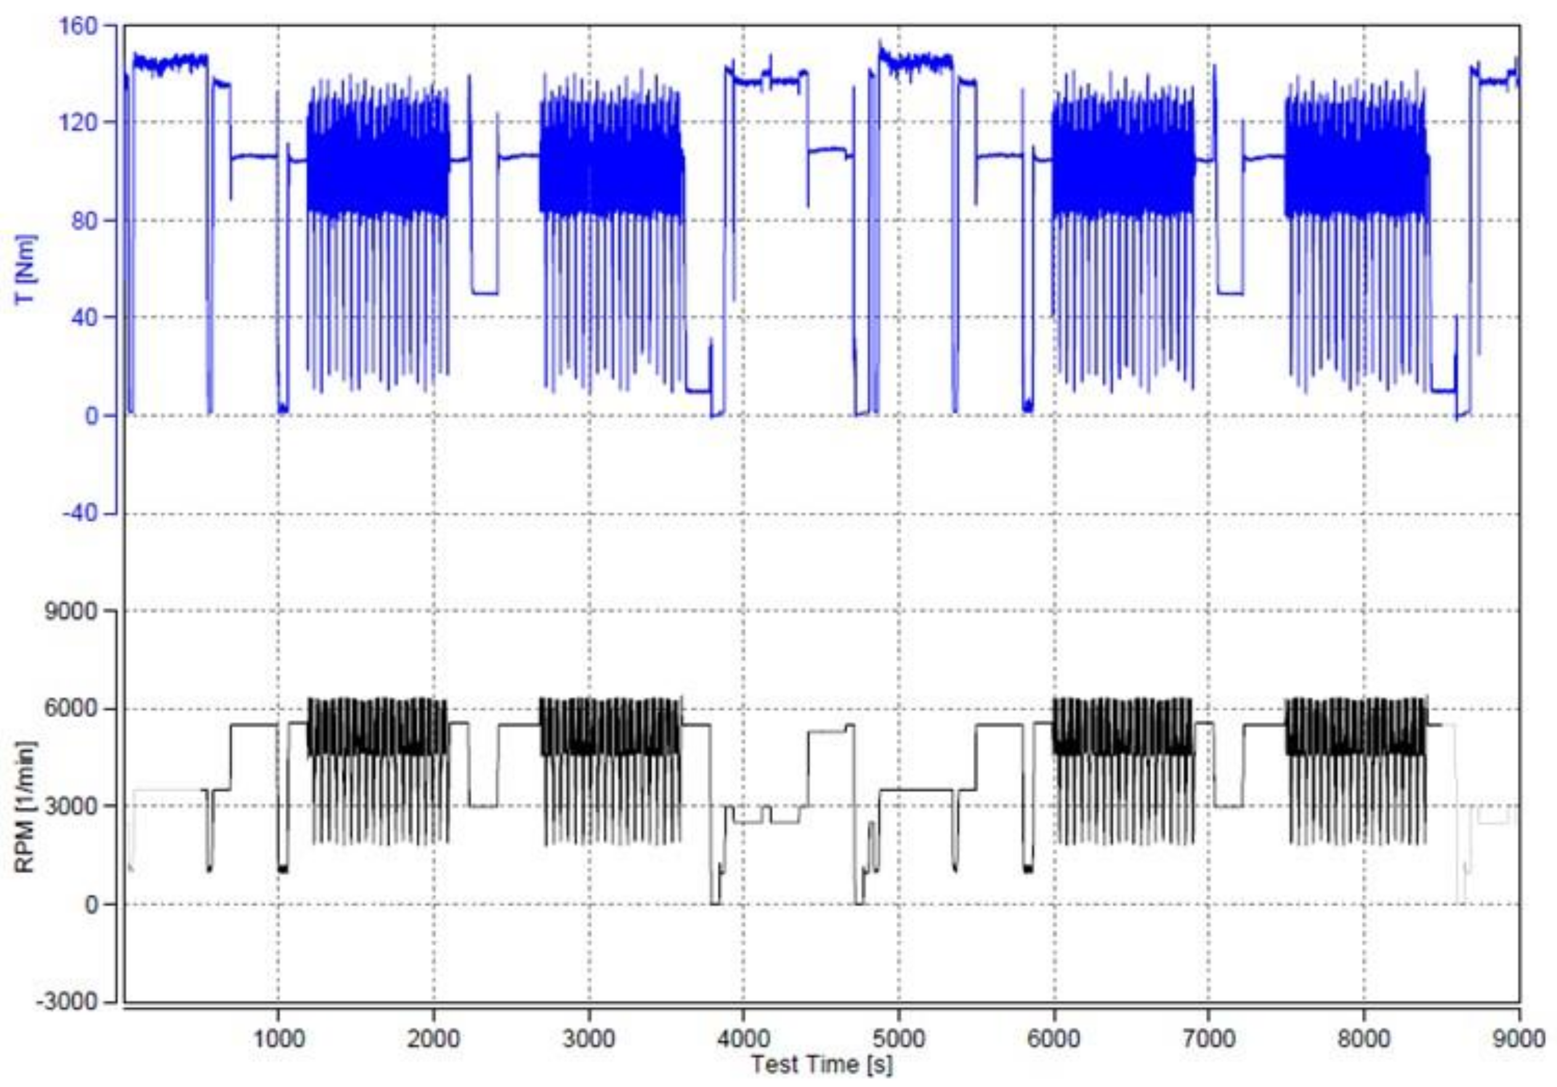Image resolution: width=1557 pixels, height=1087 pixels.
Task: Click the 2000 mark on Test Time axis
Action: (434, 1039)
